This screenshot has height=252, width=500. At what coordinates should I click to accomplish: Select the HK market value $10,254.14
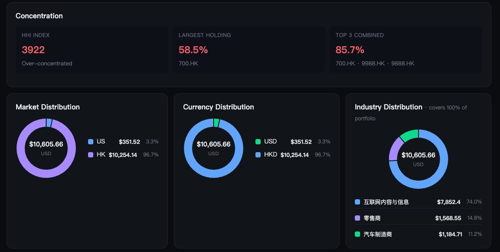pyautogui.click(x=123, y=155)
